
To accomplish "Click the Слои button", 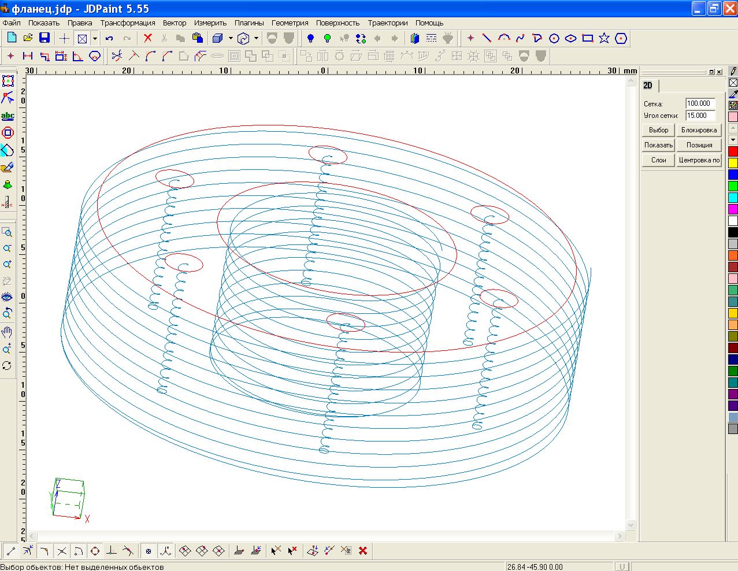I will 658,160.
